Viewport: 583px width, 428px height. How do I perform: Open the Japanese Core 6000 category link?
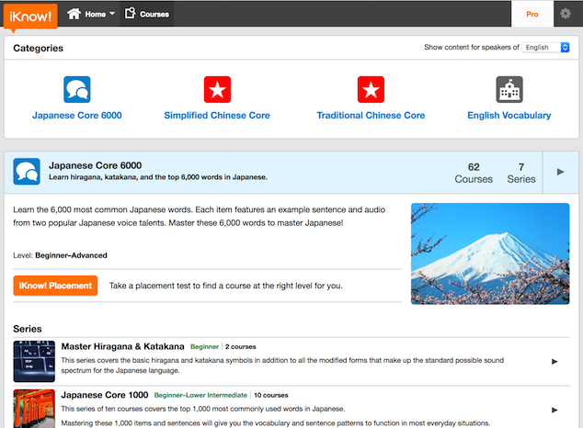coord(77,116)
